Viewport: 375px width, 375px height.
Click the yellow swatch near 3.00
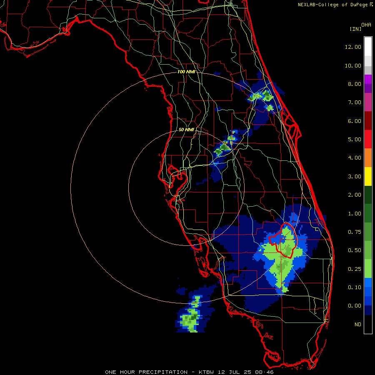click(368, 176)
